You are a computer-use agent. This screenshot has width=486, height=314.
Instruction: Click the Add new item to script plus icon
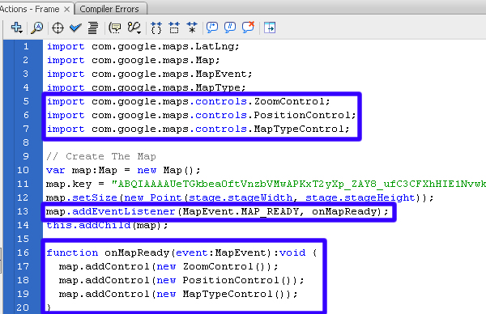coord(17,28)
